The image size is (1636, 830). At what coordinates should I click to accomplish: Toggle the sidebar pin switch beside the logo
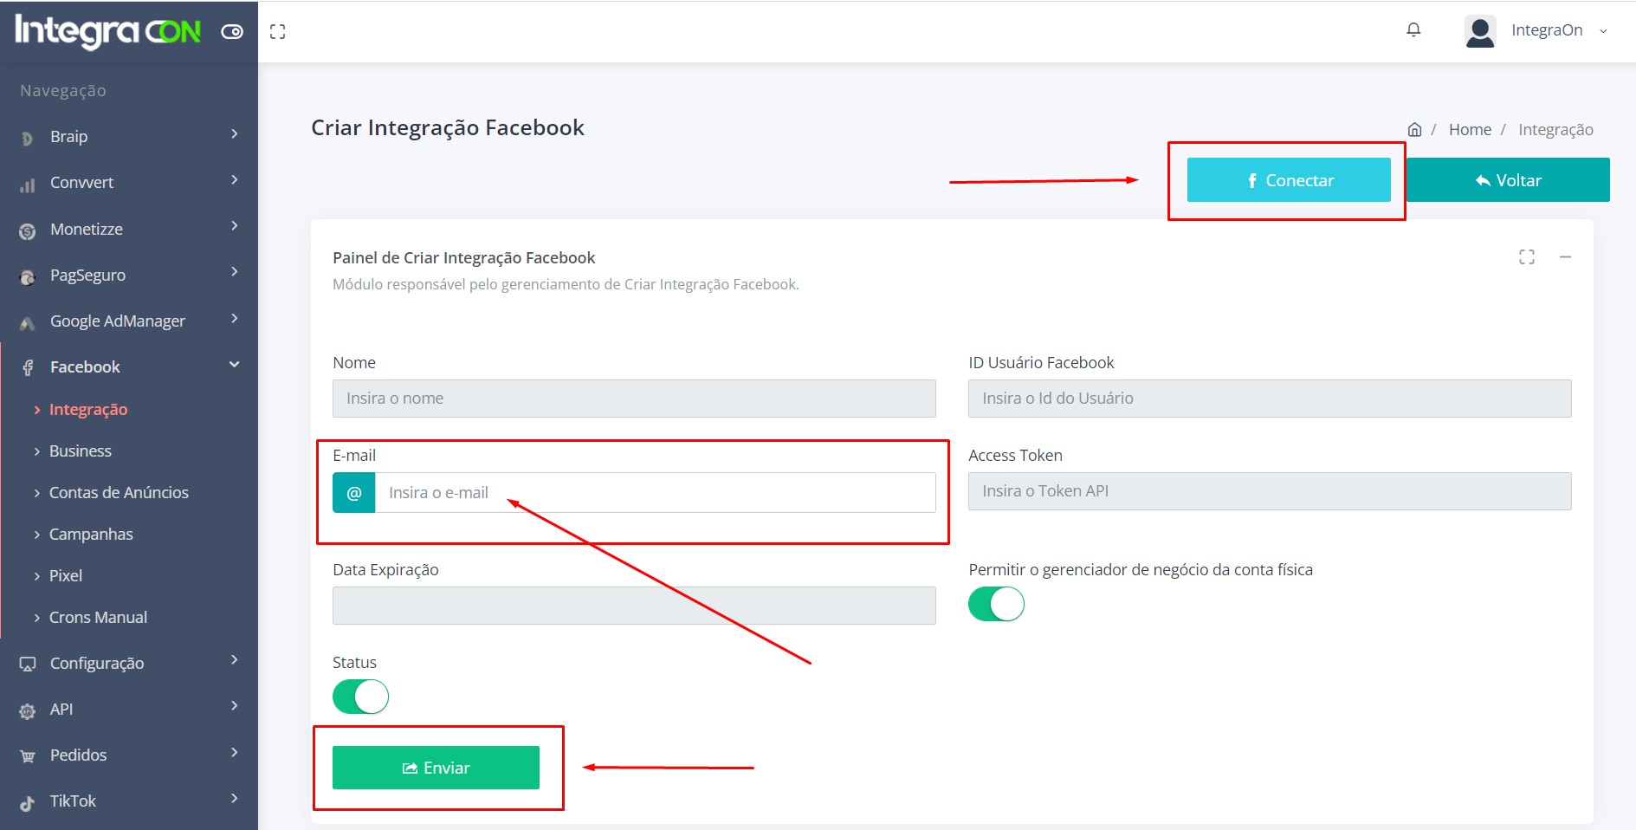coord(232,32)
